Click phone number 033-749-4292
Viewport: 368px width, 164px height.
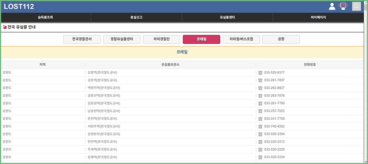[275, 126]
